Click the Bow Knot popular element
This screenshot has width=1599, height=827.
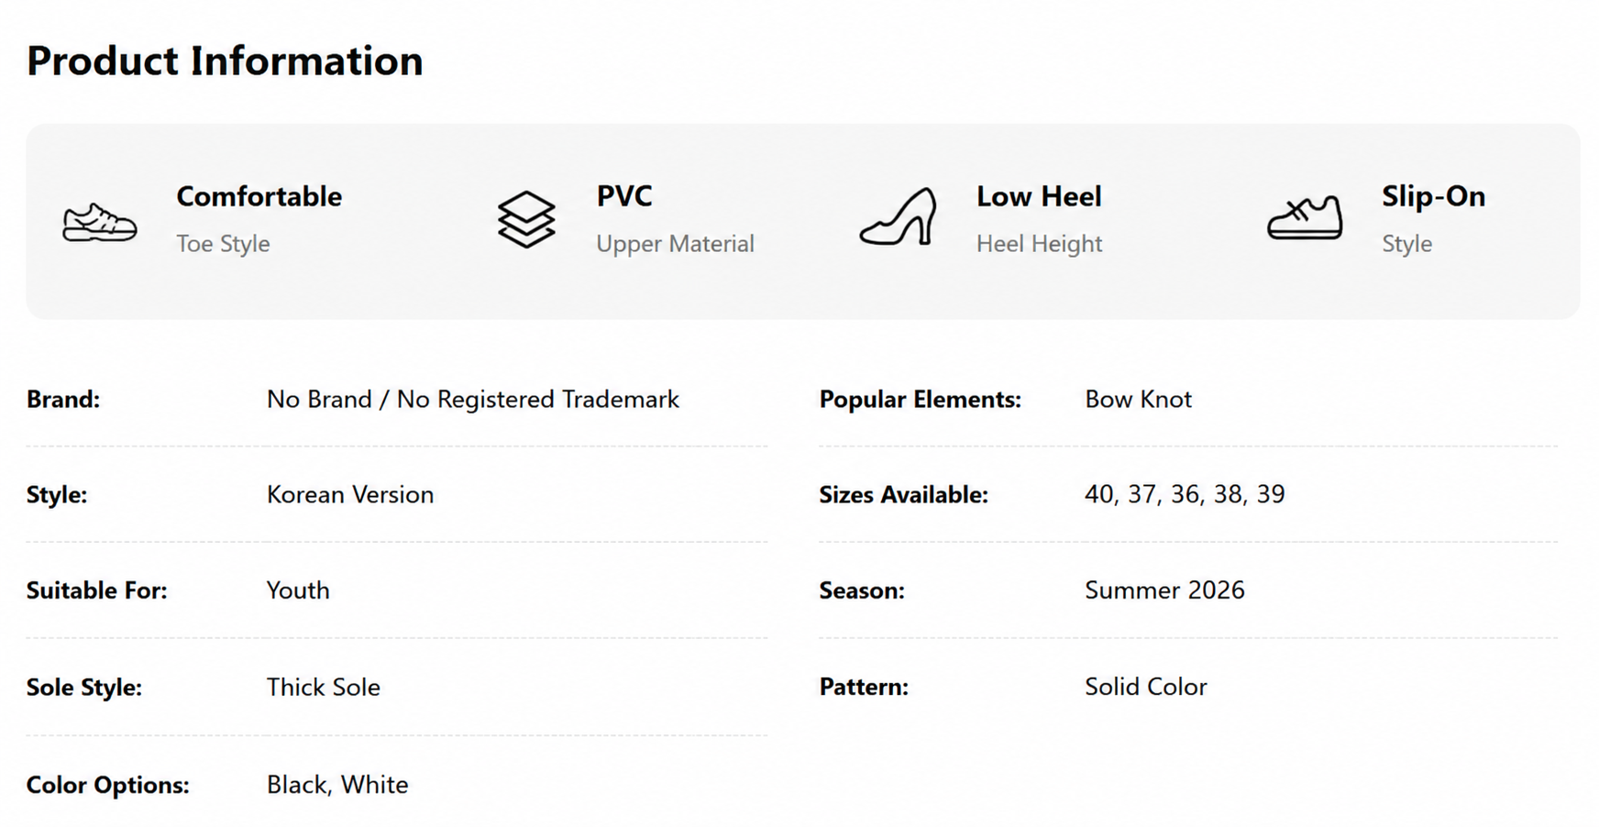1138,400
